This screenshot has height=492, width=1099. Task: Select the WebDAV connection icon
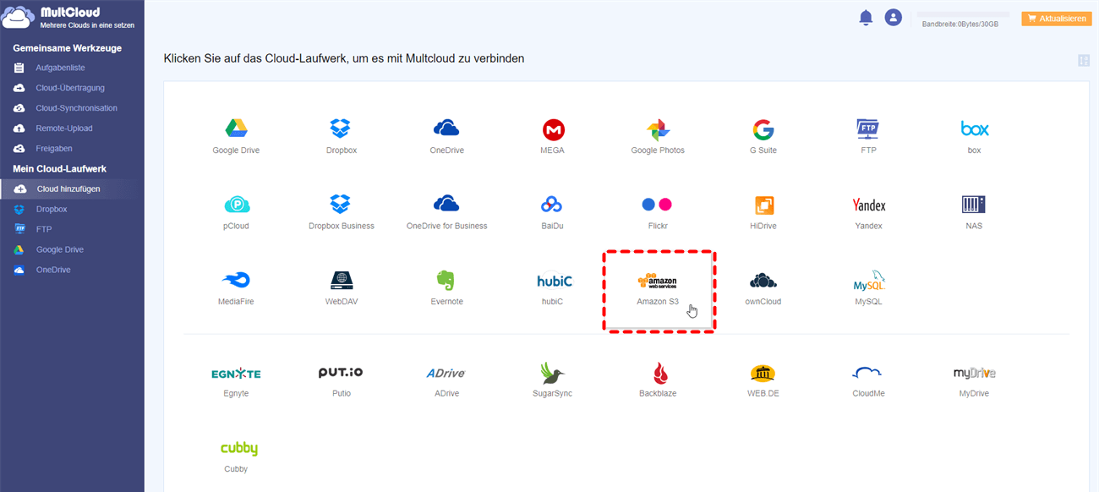(x=342, y=281)
